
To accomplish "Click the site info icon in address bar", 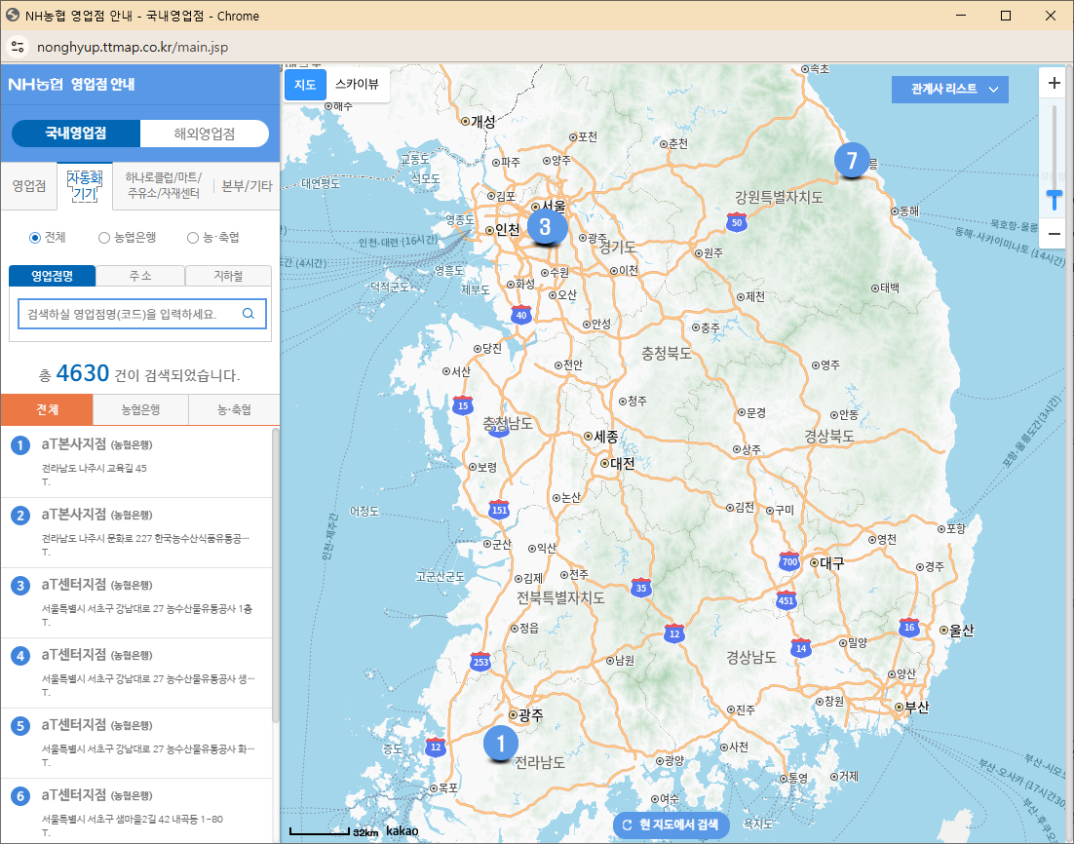I will coord(18,47).
